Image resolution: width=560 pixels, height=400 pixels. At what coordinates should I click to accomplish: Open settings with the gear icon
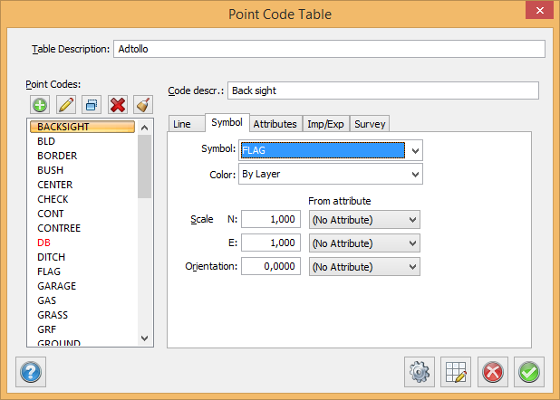click(x=419, y=371)
